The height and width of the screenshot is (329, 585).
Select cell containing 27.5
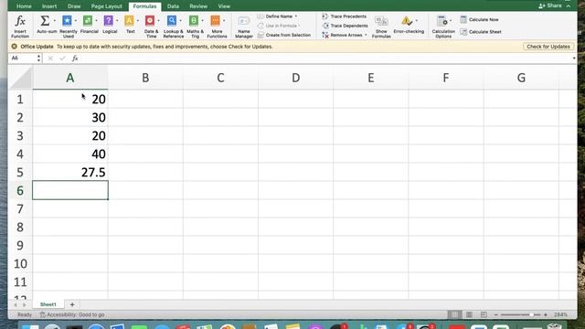(70, 173)
